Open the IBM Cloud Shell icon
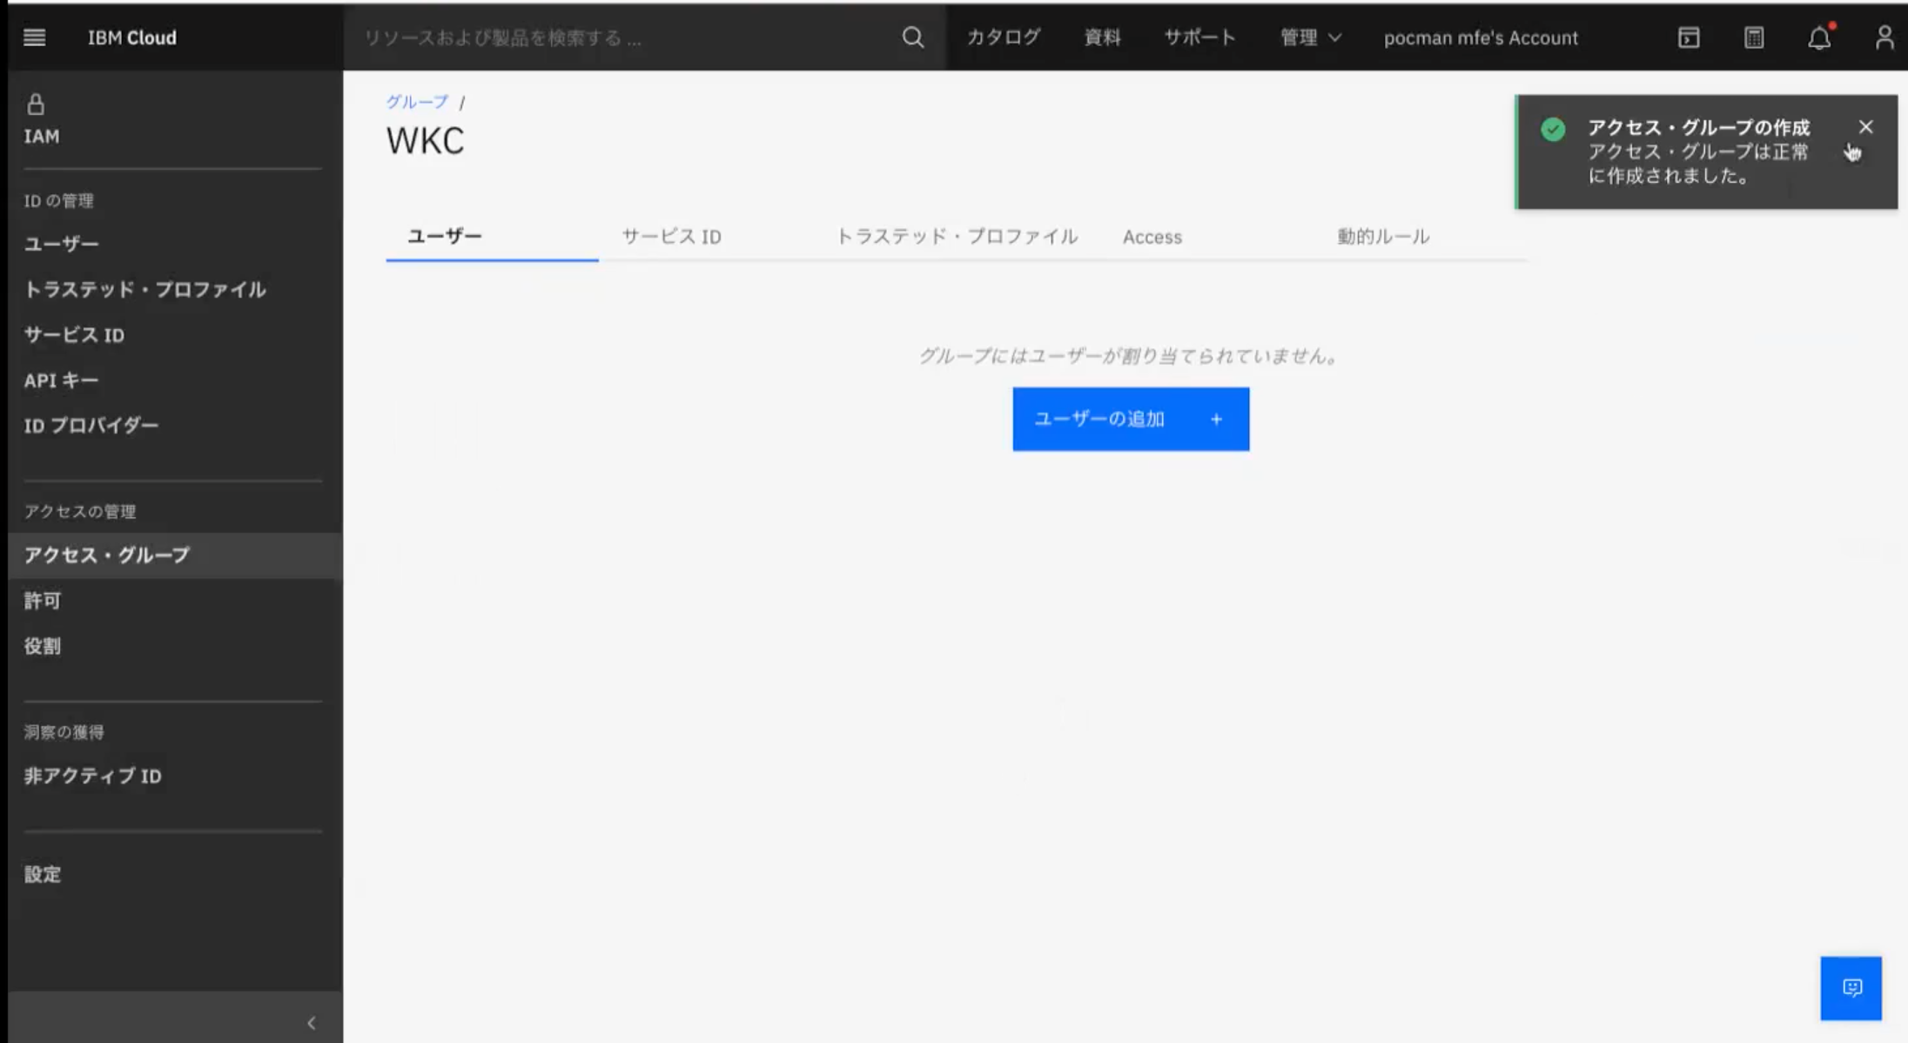 pos(1688,37)
